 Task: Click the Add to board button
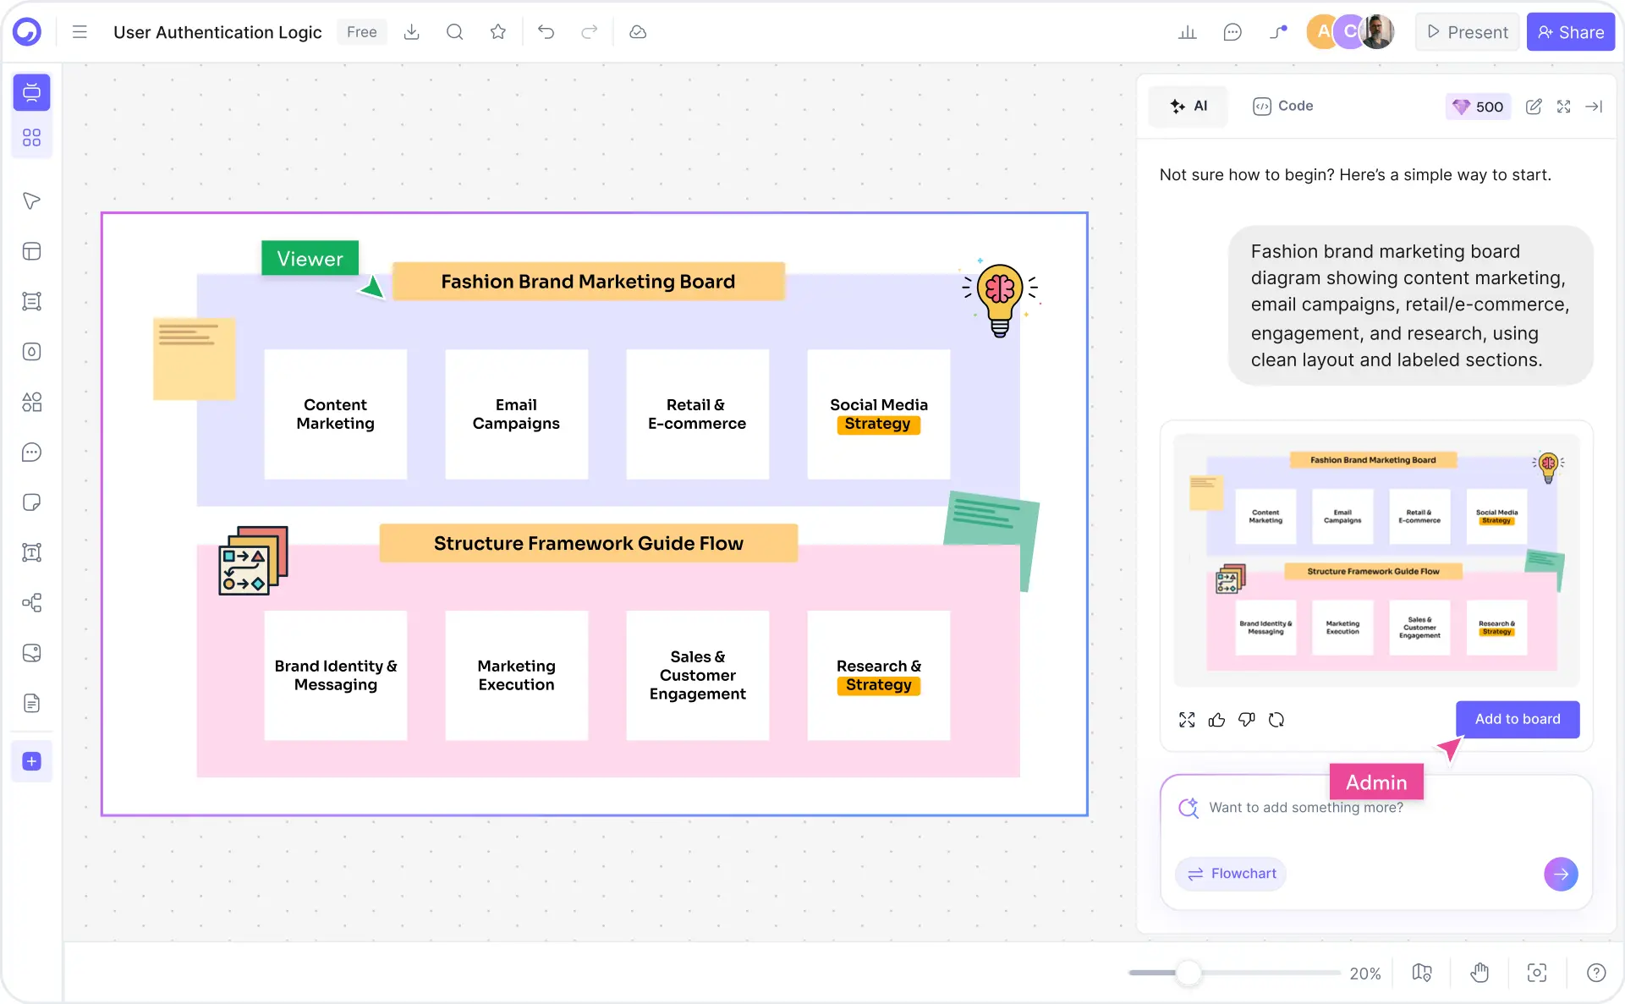pos(1517,719)
